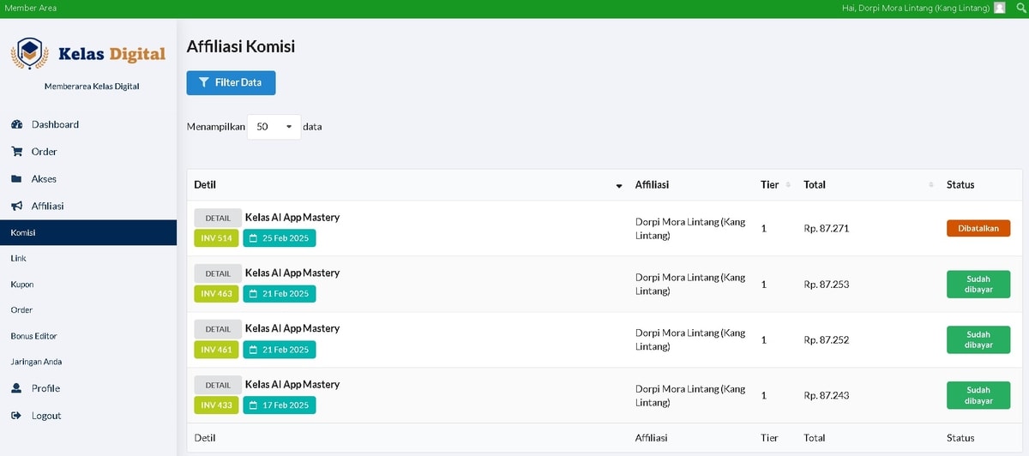This screenshot has width=1029, height=456.
Task: Click the Affiliasi megaphone icon in sidebar
Action: pyautogui.click(x=16, y=207)
